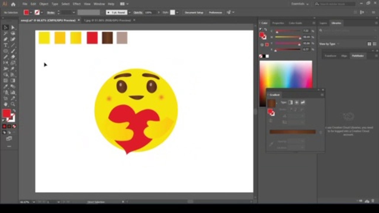This screenshot has width=379, height=213.
Task: Click the Search Adobe Stock field
Action: 335,4
